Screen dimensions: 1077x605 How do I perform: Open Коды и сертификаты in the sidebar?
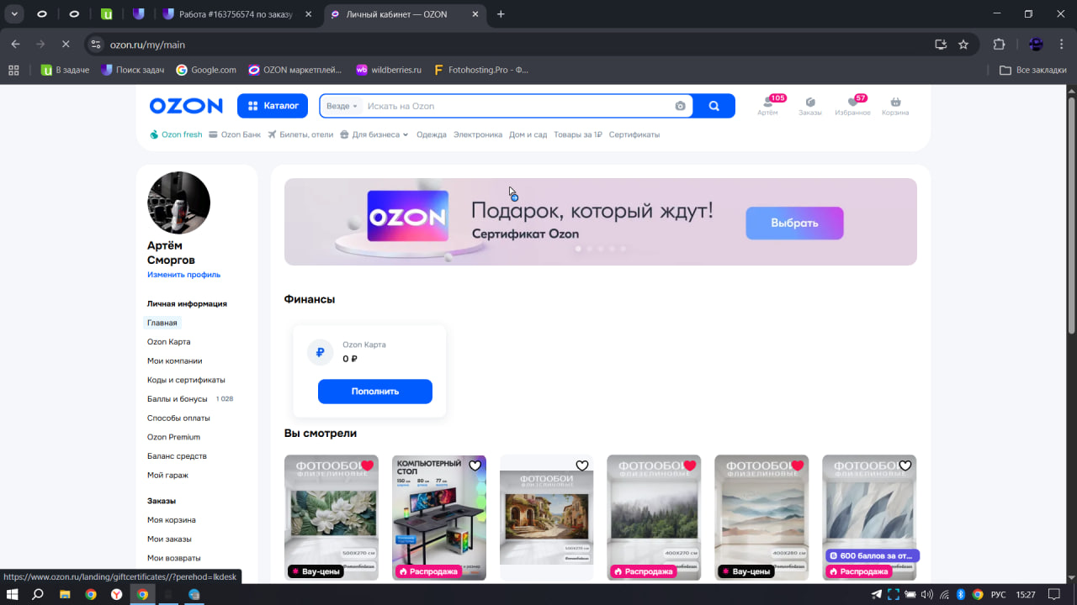click(x=186, y=380)
